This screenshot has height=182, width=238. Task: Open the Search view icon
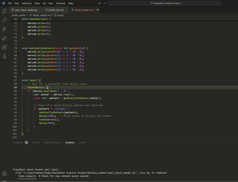pyautogui.click(x=4, y=20)
